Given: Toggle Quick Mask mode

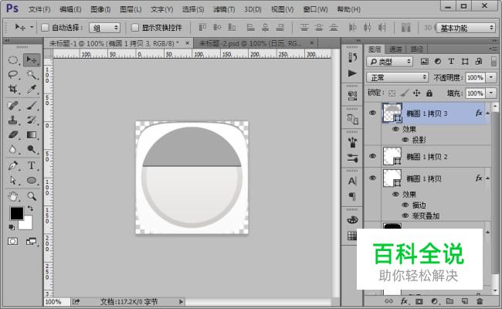Looking at the screenshot, I should (13, 241).
